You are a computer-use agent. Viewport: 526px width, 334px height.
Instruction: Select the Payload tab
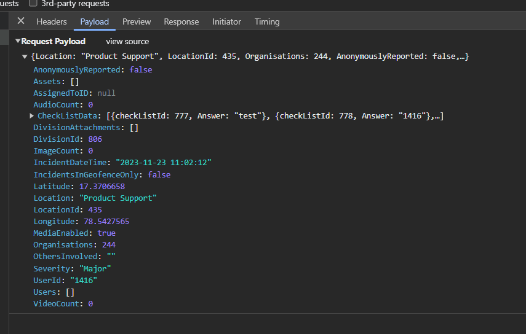click(94, 21)
